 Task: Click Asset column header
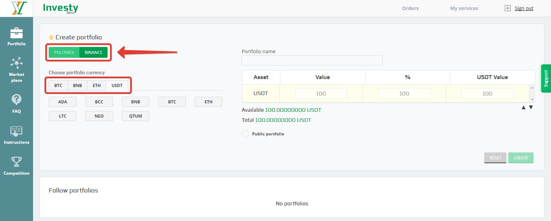point(261,77)
